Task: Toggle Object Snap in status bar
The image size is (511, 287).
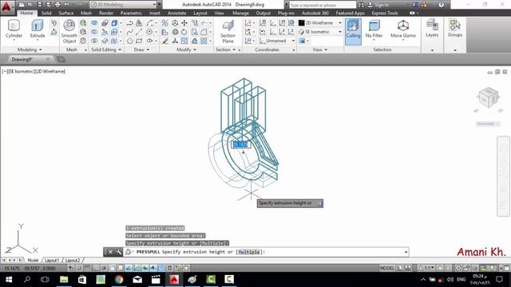Action: pyautogui.click(x=112, y=268)
